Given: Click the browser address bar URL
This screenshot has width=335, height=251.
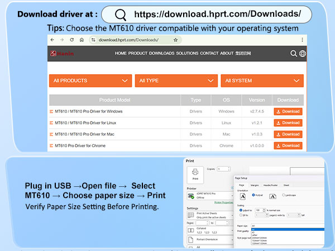Looking at the screenshot, I should pyautogui.click(x=128, y=40).
